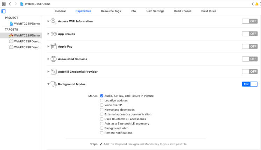The image size is (261, 150).
Task: Switch to the Build Settings tab
Action: (x=155, y=11)
